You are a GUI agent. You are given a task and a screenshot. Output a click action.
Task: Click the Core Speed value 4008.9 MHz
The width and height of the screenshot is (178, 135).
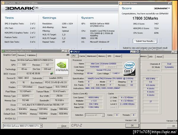pyautogui.click(x=94, y=98)
